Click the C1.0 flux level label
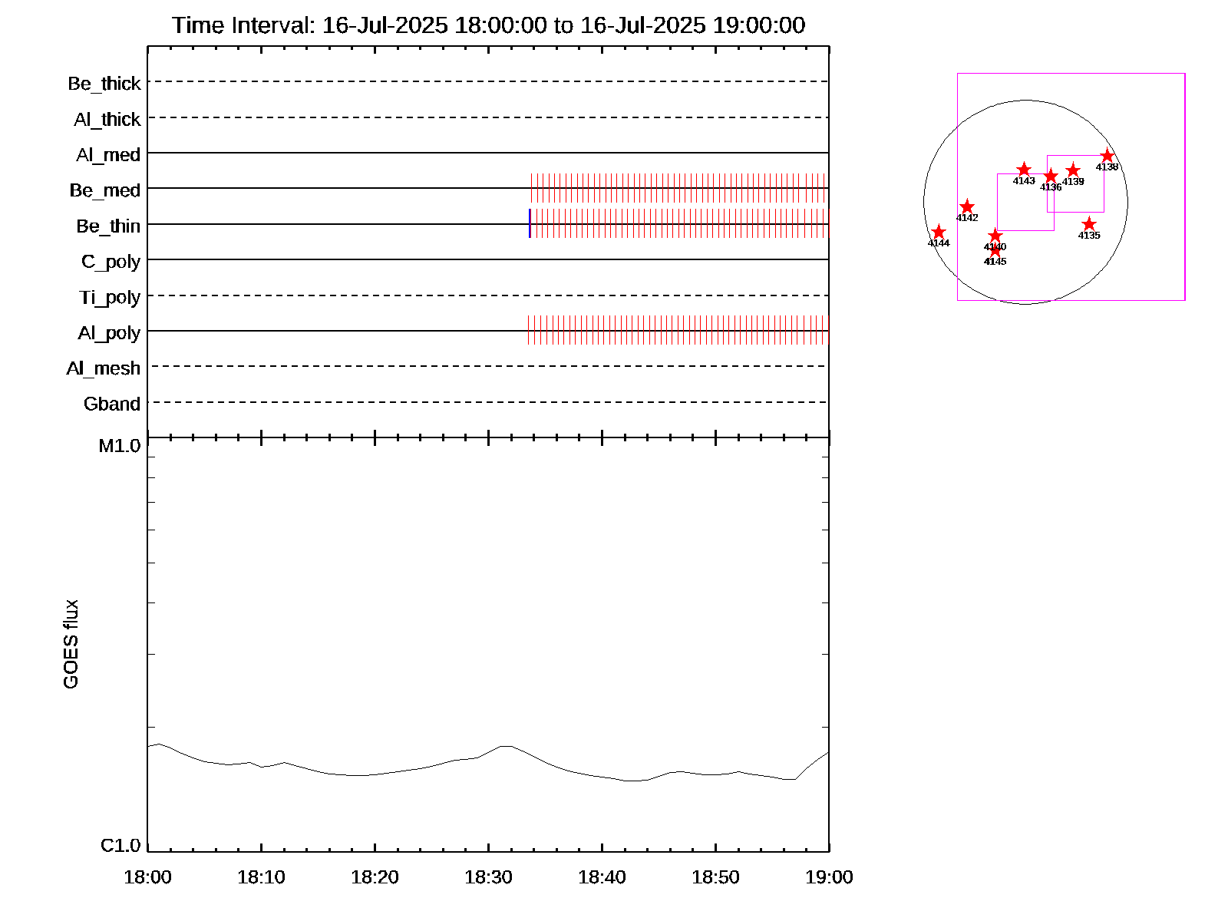The height and width of the screenshot is (921, 1228). click(x=120, y=846)
